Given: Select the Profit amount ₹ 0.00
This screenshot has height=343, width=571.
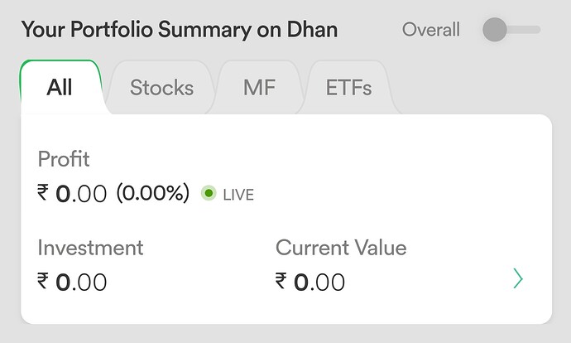Looking at the screenshot, I should click(72, 193).
